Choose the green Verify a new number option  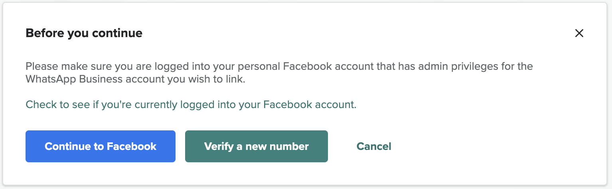click(x=256, y=146)
